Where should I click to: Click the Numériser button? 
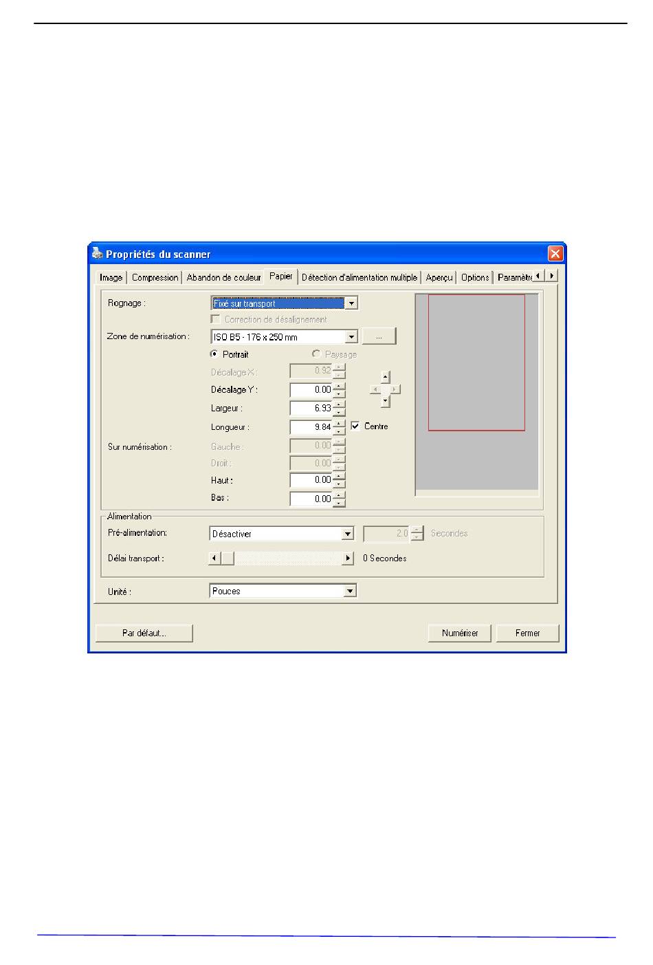pyautogui.click(x=460, y=633)
